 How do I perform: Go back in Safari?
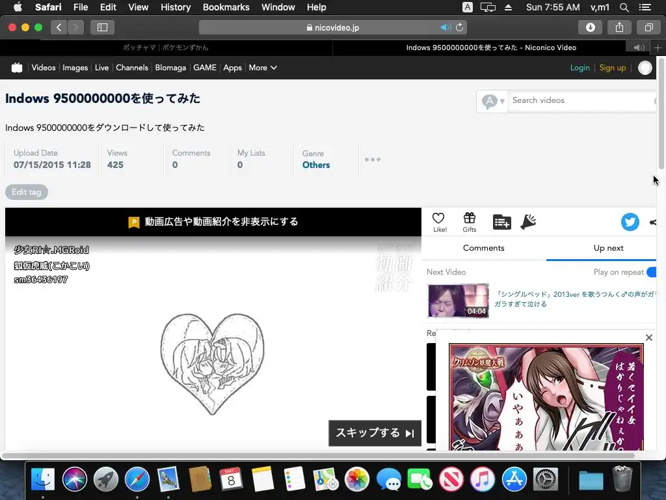pyautogui.click(x=59, y=27)
